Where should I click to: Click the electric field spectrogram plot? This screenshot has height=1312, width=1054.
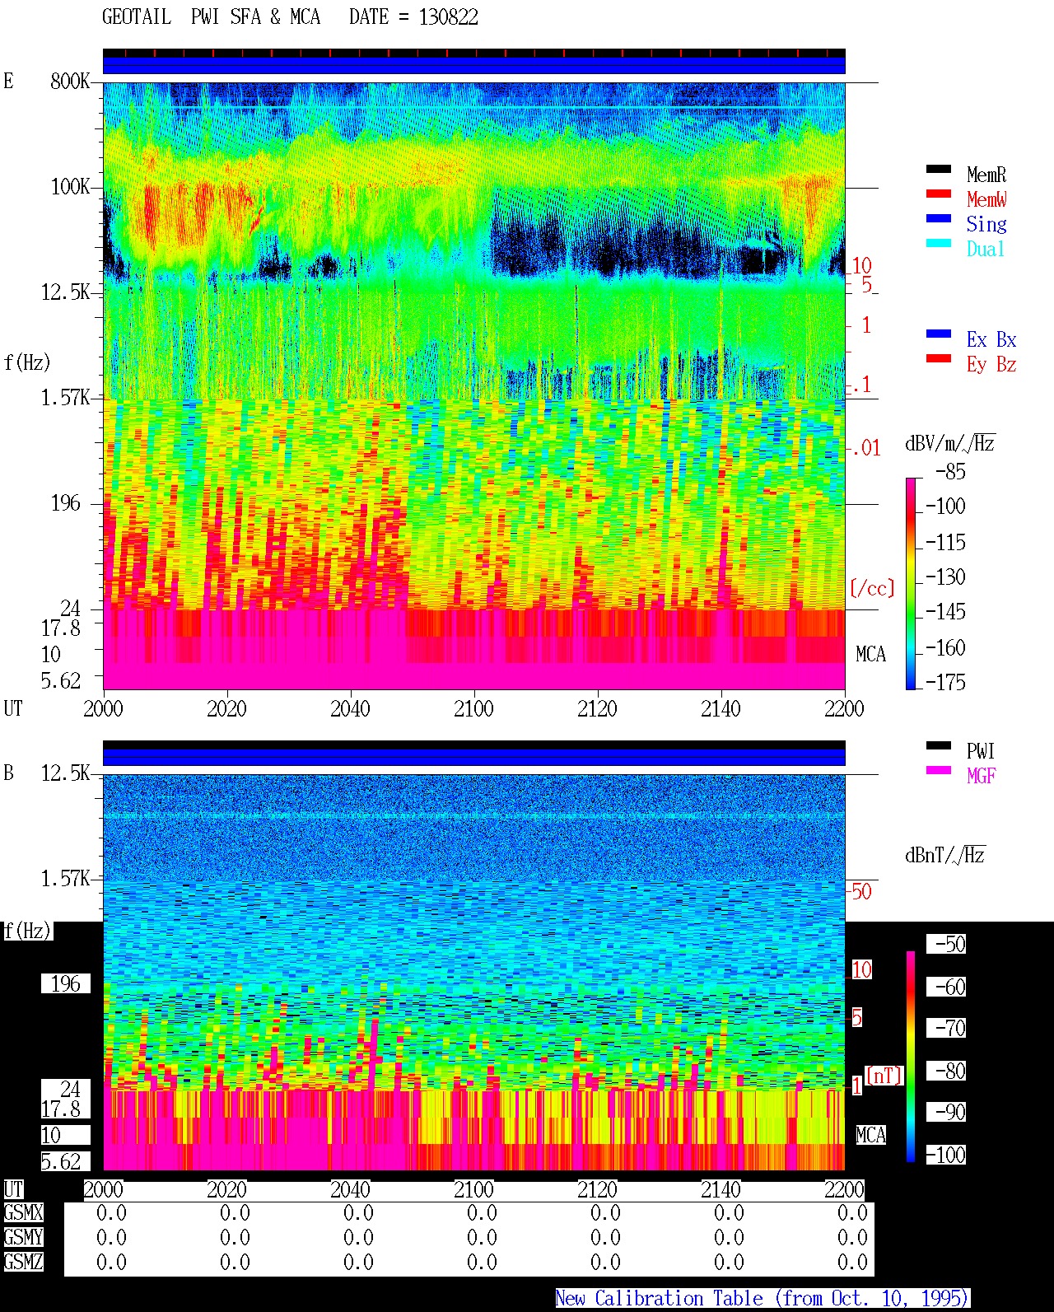[473, 385]
